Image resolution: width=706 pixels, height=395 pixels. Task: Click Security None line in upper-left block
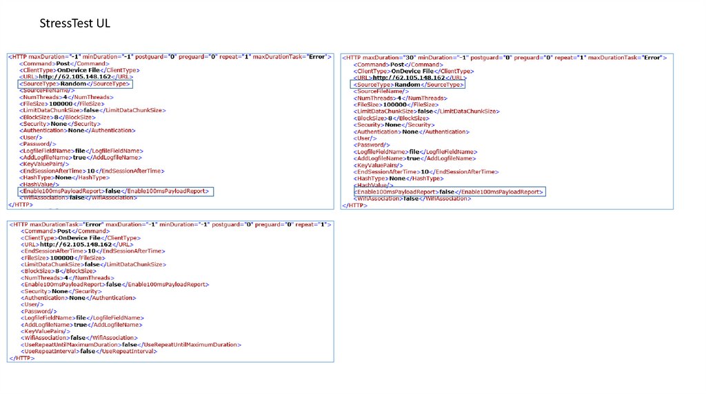click(60, 124)
